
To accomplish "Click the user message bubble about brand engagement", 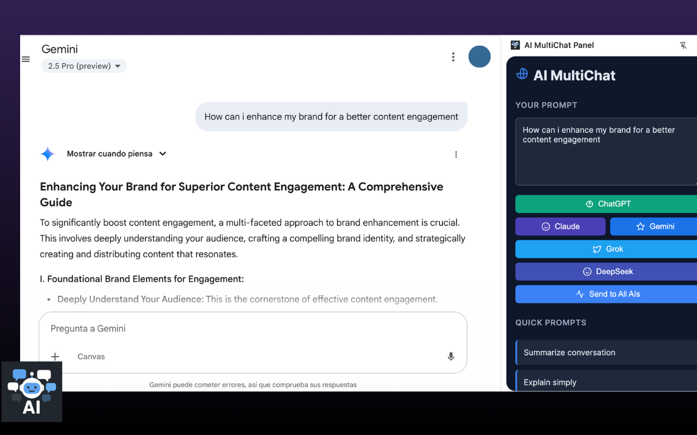I will [x=331, y=116].
